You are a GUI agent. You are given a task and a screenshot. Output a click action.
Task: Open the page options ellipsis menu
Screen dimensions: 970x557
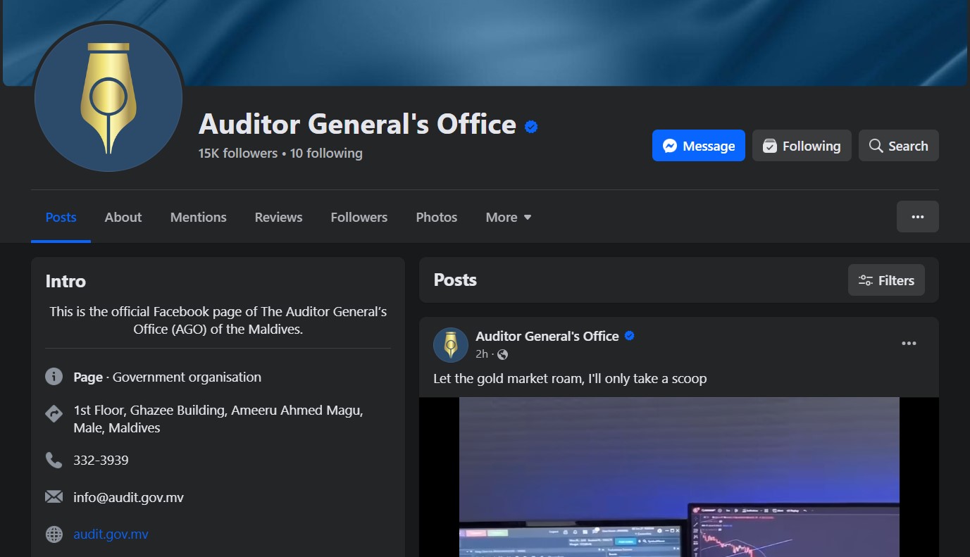point(917,217)
